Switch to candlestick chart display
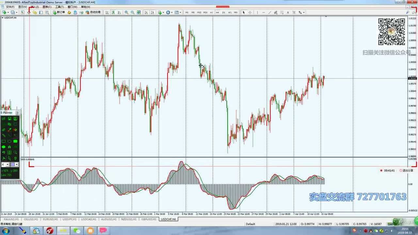The width and height of the screenshot is (418, 235). (x=113, y=12)
